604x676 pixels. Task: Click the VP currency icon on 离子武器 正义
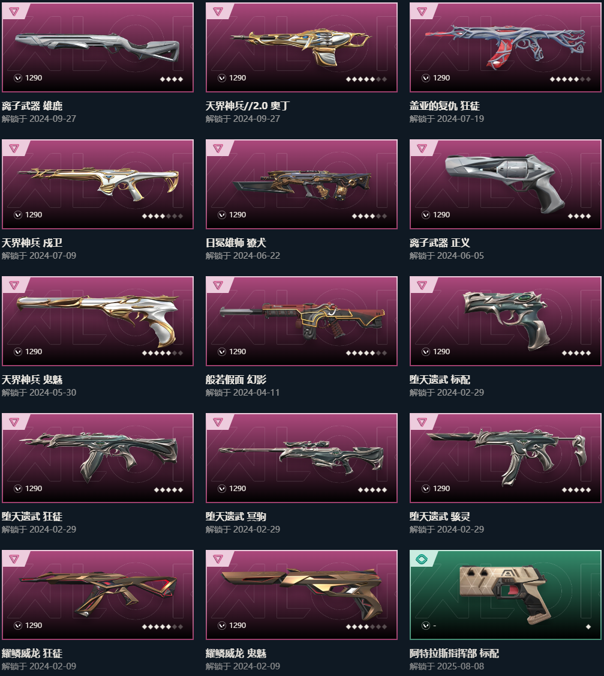pos(426,215)
